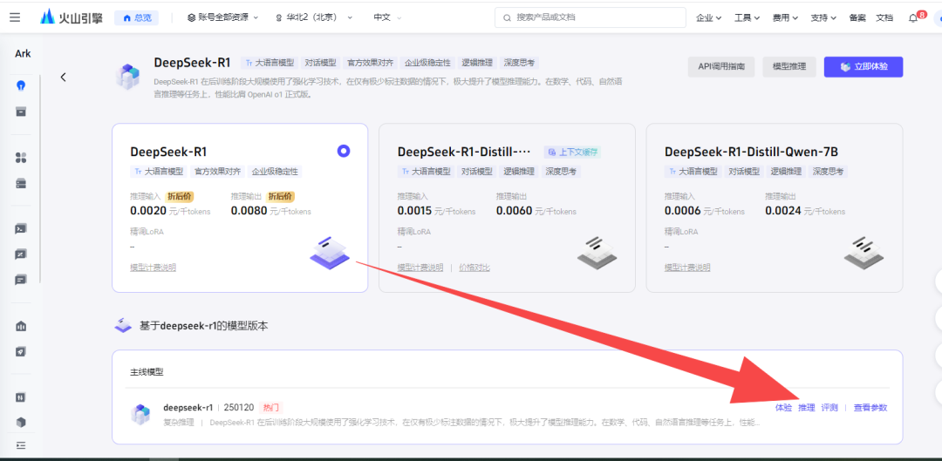Click the 折后价 badge beside 推理输入
The image size is (942, 461).
click(180, 196)
